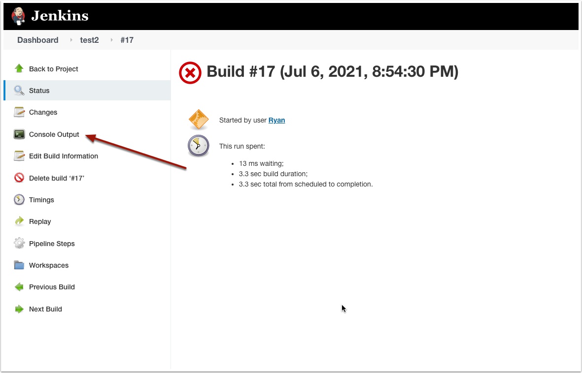Go to Next Build
This screenshot has height=373, width=582.
(45, 309)
